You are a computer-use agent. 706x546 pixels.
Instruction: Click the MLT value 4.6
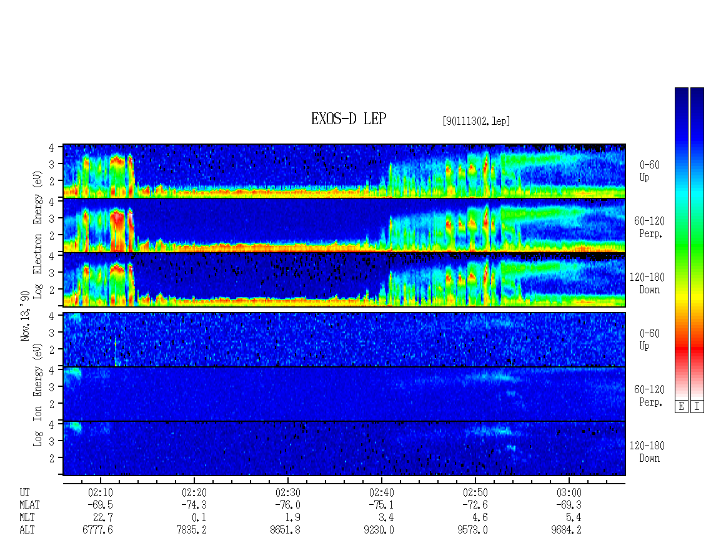[480, 518]
